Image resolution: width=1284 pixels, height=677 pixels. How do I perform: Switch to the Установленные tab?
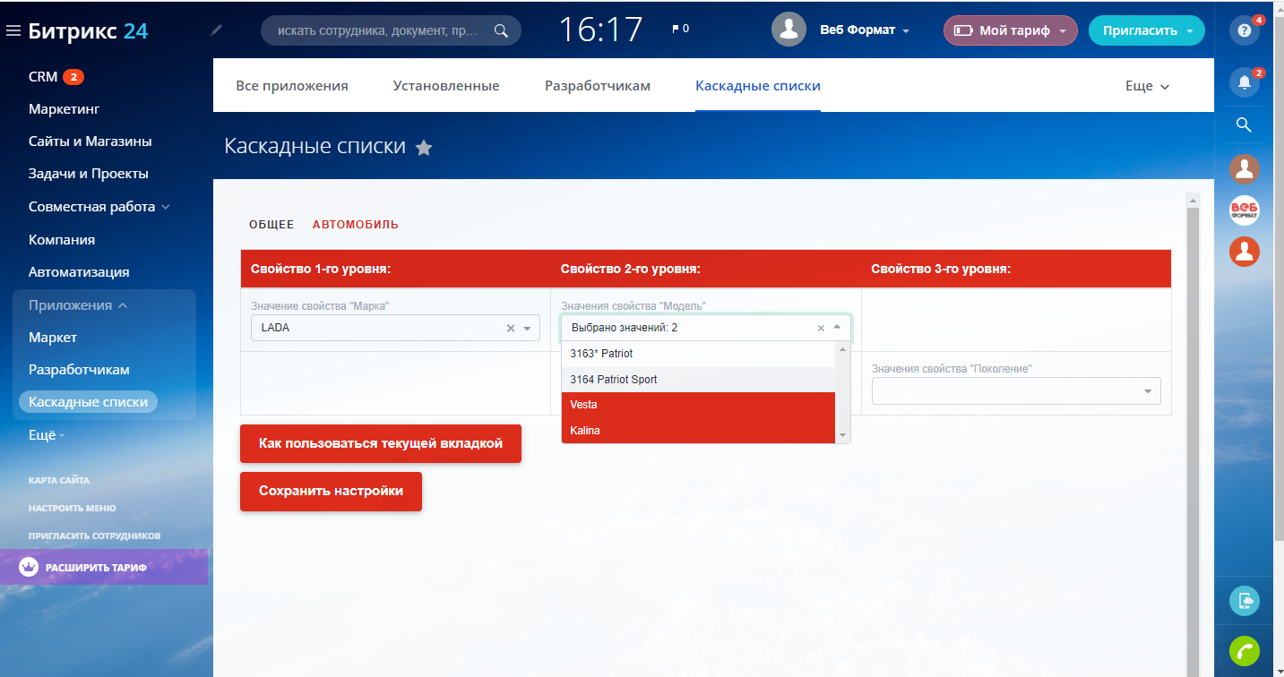click(446, 86)
